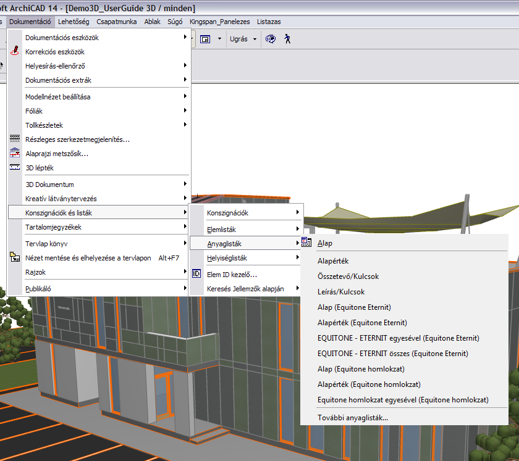Expand the 3D Dokumentum submenu arrow
Screen dimensions: 519x461
tap(185, 183)
